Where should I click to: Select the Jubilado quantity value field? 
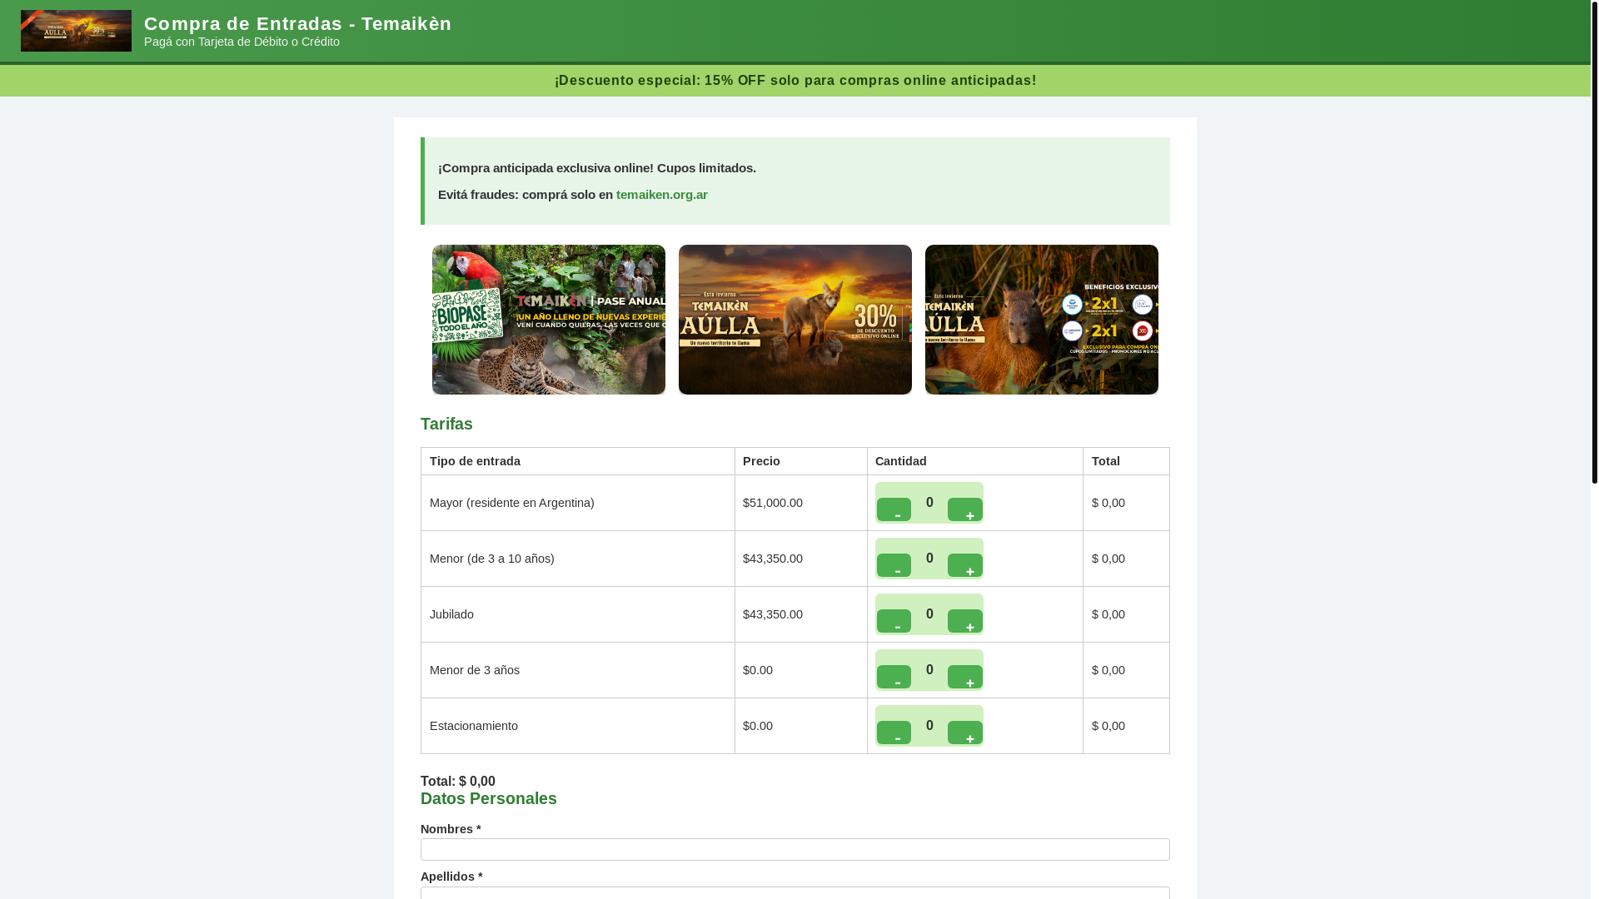click(929, 613)
